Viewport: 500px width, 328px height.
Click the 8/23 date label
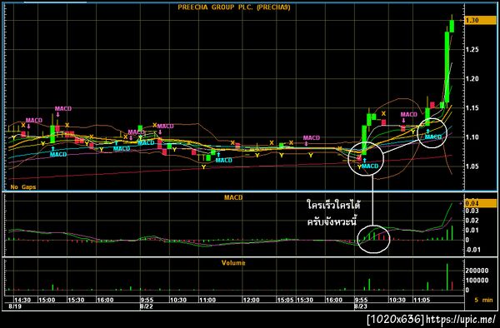point(361,306)
